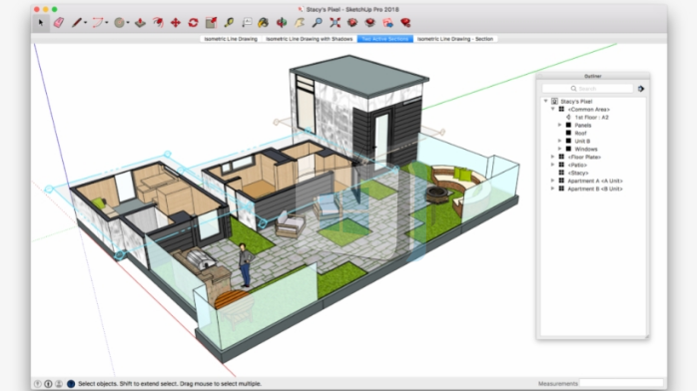Open Isometric Line Drawing with Shadows tab

pos(309,39)
